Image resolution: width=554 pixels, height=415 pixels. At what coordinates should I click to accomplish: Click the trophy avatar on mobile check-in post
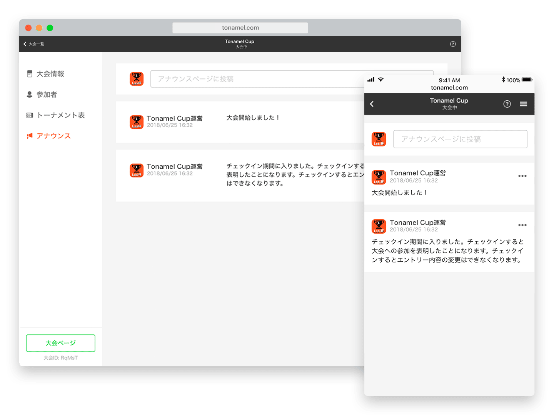[x=379, y=226]
